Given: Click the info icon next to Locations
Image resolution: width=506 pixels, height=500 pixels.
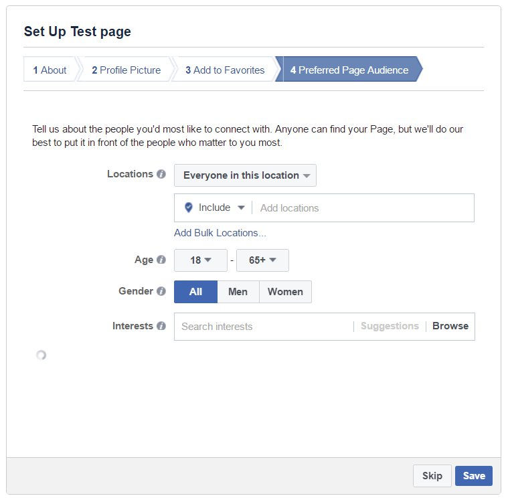Looking at the screenshot, I should (161, 174).
